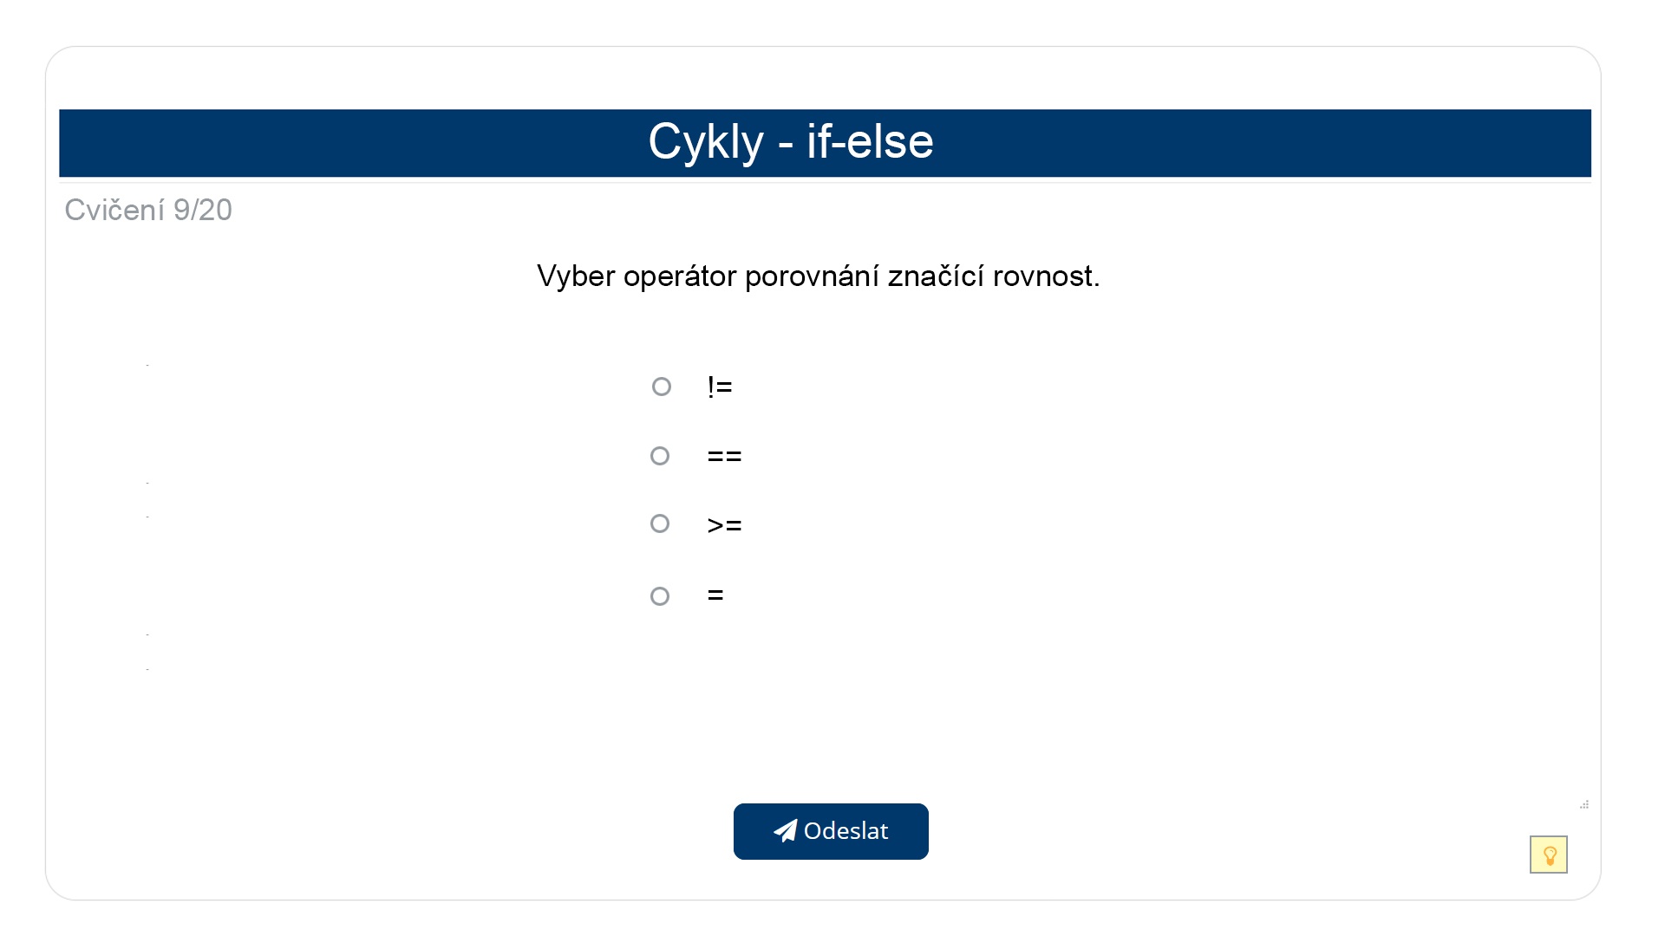Screen dimensions: 1665x936
Task: Click the "=" answer label text
Action: [714, 595]
